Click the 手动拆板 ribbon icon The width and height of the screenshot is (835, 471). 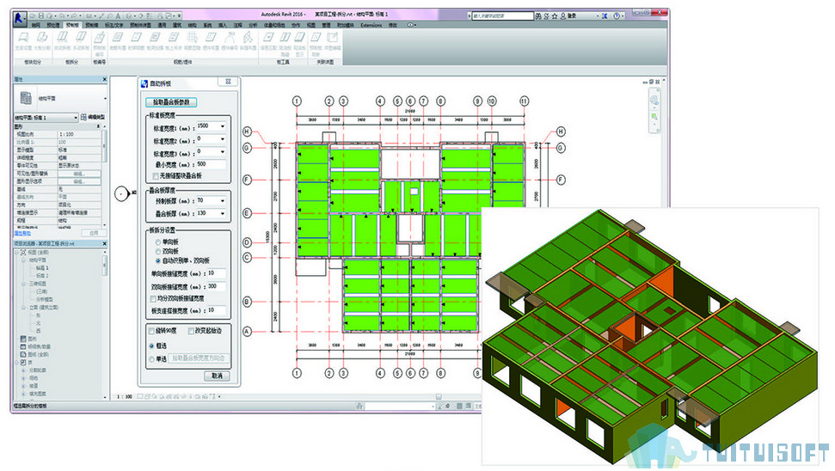click(81, 38)
